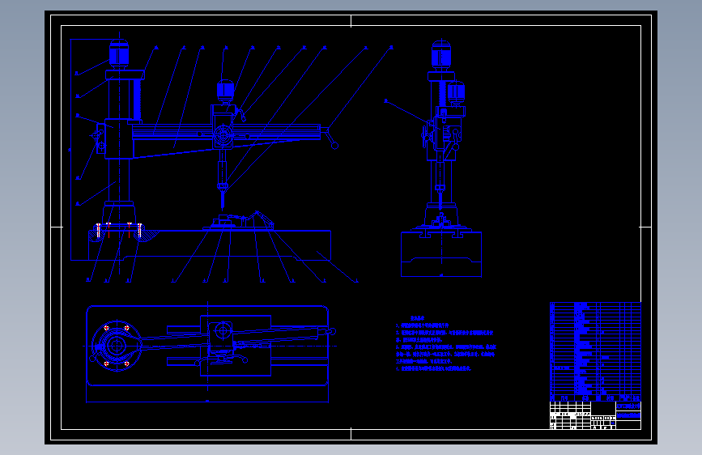
Task: Click the clamped workpiece fixture on the base table
Action: pos(240,221)
